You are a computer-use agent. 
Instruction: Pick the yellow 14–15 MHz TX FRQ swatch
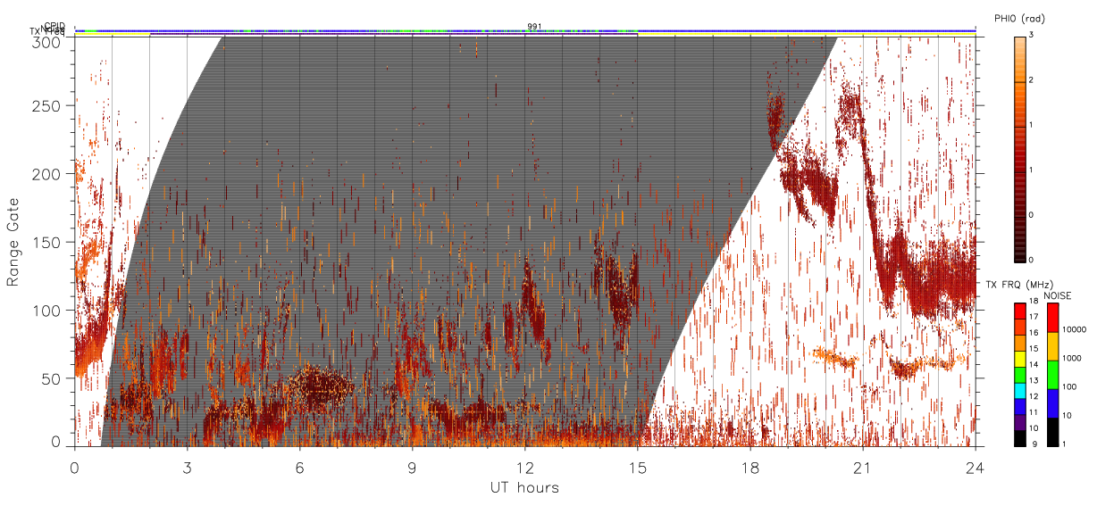pos(1019,357)
